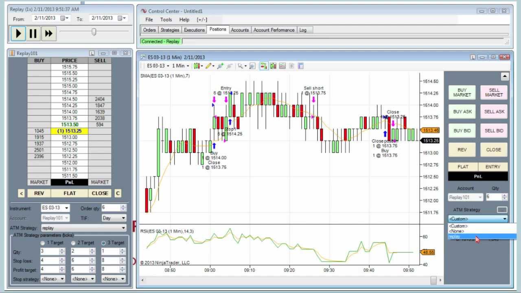Click the Order qty input field
This screenshot has height=293, width=521.
(111, 208)
